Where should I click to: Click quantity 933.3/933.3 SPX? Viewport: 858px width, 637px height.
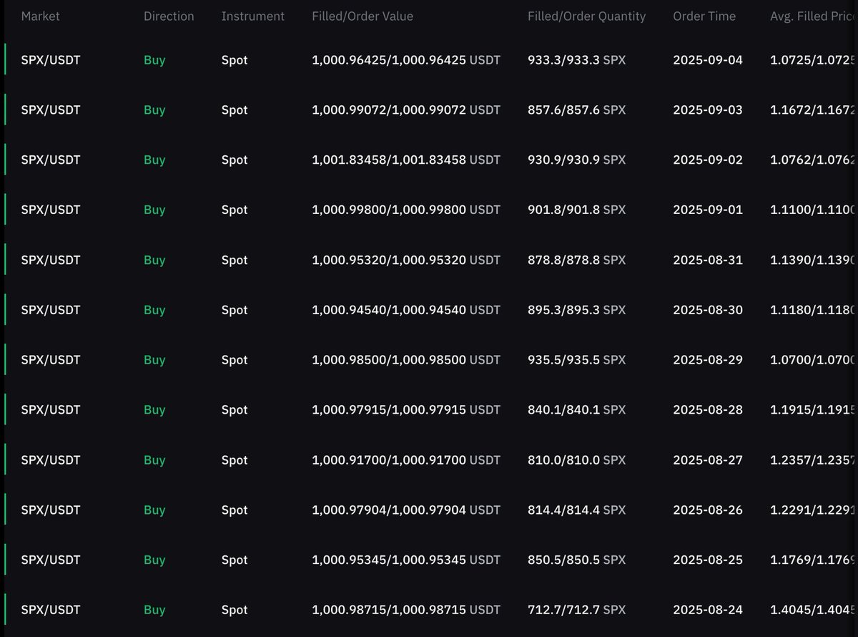coord(576,60)
